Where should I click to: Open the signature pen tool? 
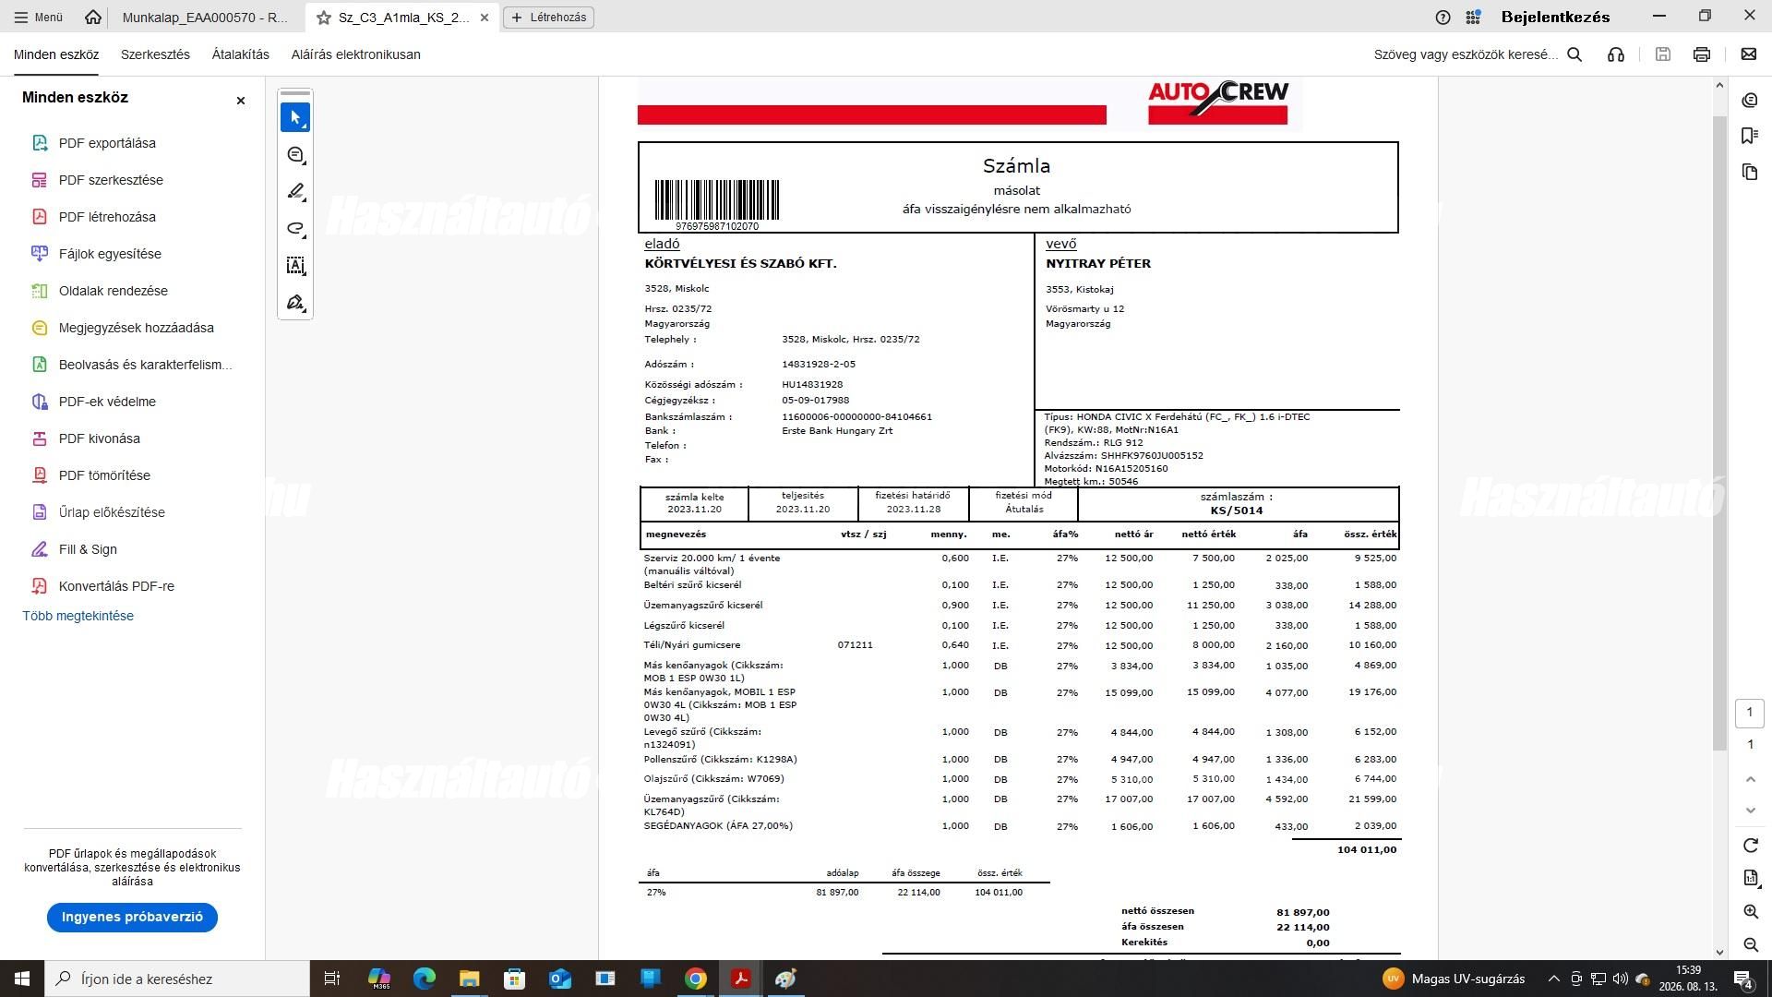(295, 303)
